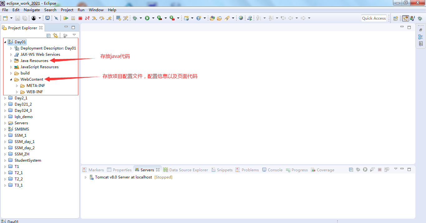
Task: Click the Step Return icon
Action: tap(109, 18)
